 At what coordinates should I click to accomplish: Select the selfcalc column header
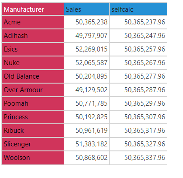click(138, 9)
